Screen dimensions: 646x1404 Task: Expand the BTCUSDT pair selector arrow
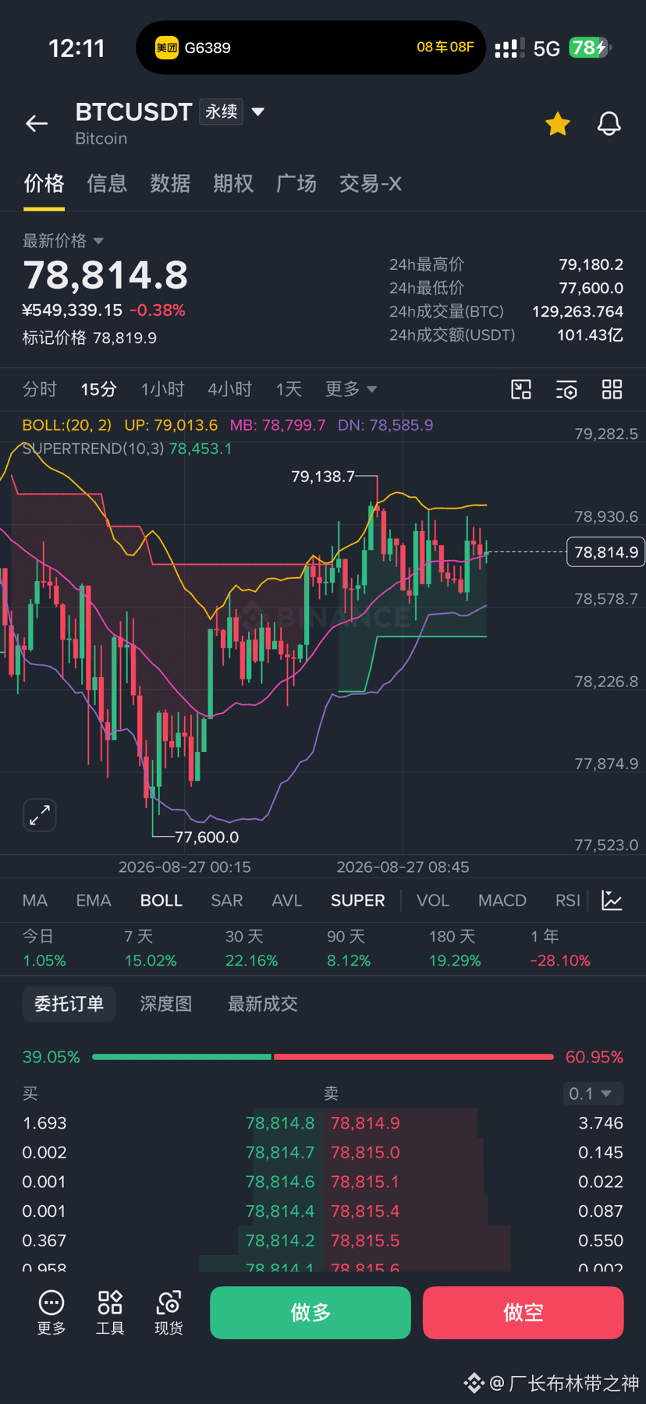[258, 112]
